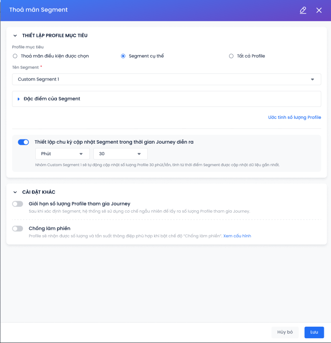Click Ước tính số lượng Profile link

[295, 117]
